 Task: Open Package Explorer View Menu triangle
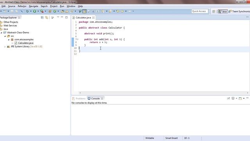pos(58,17)
